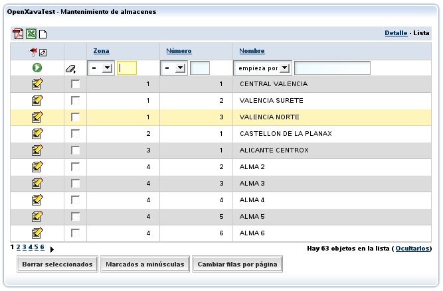Export the list to Excel

31,34
